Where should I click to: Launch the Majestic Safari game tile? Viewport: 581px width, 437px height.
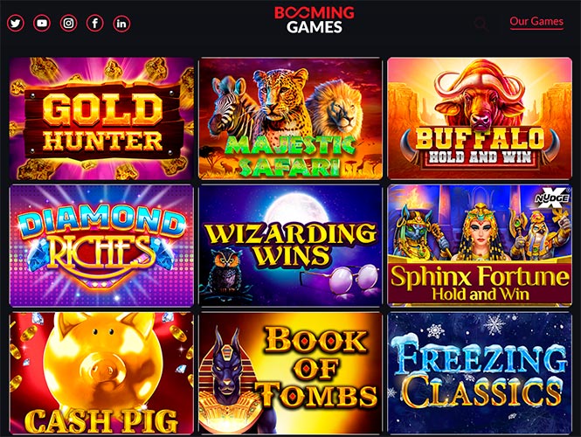(290, 119)
